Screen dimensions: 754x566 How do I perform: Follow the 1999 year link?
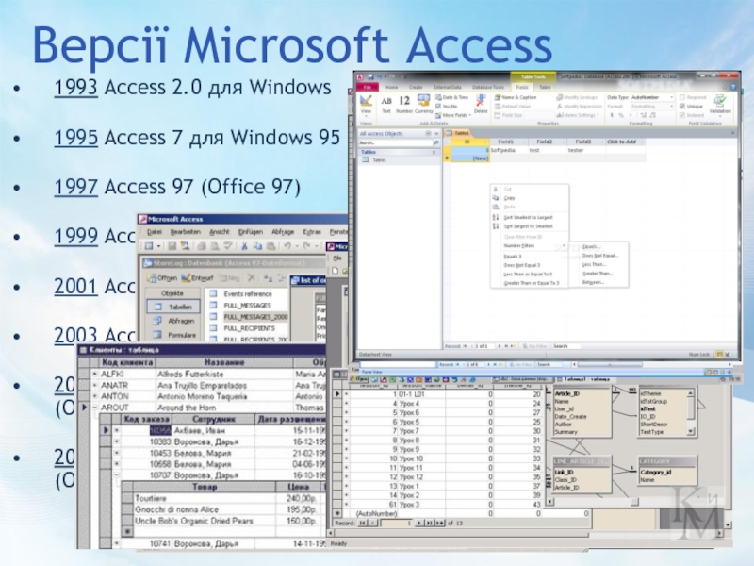coord(76,237)
